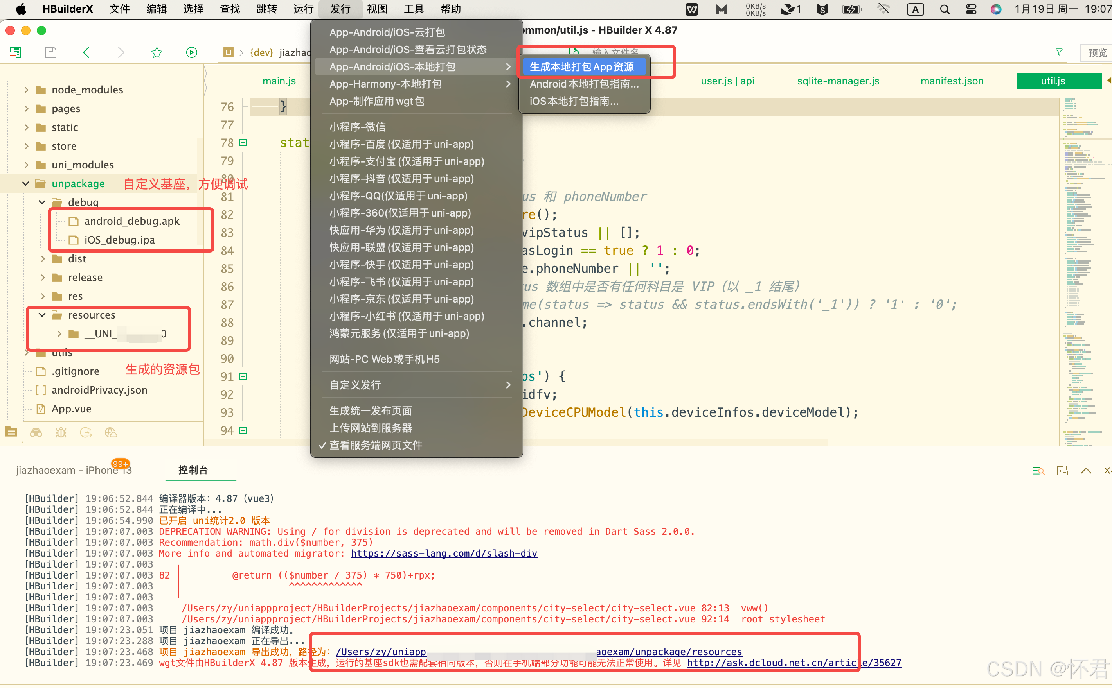This screenshot has height=688, width=1112.
Task: Open the sass-lang slash-div link
Action: [444, 553]
